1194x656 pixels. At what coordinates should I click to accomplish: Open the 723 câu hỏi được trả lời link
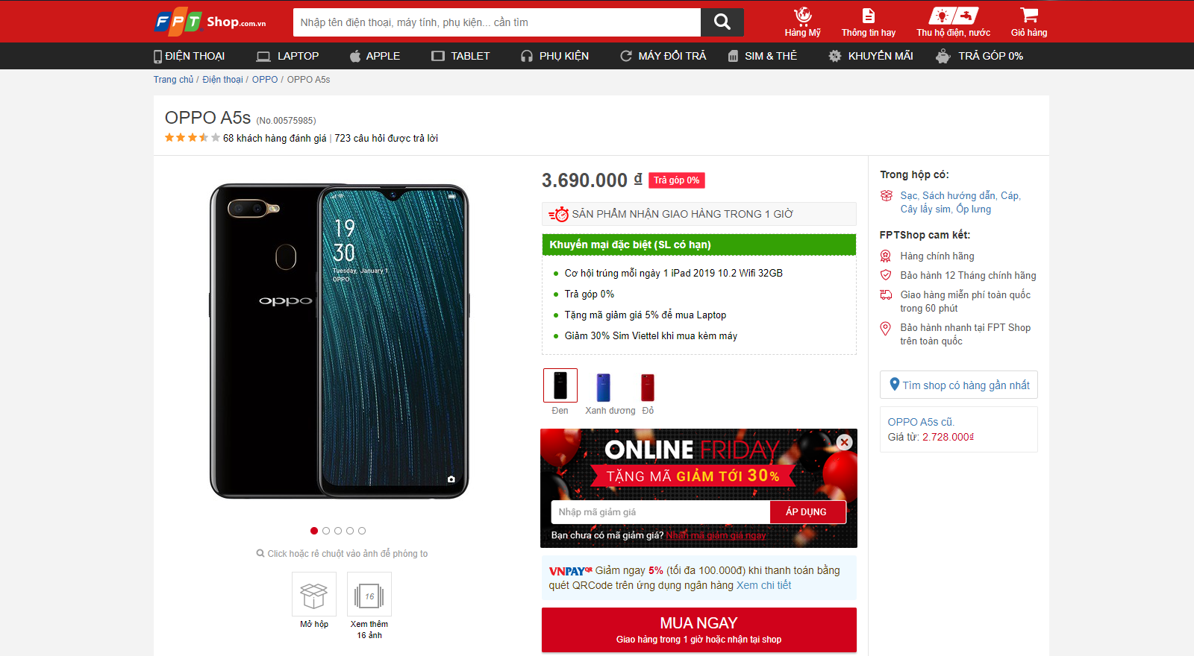click(x=386, y=138)
